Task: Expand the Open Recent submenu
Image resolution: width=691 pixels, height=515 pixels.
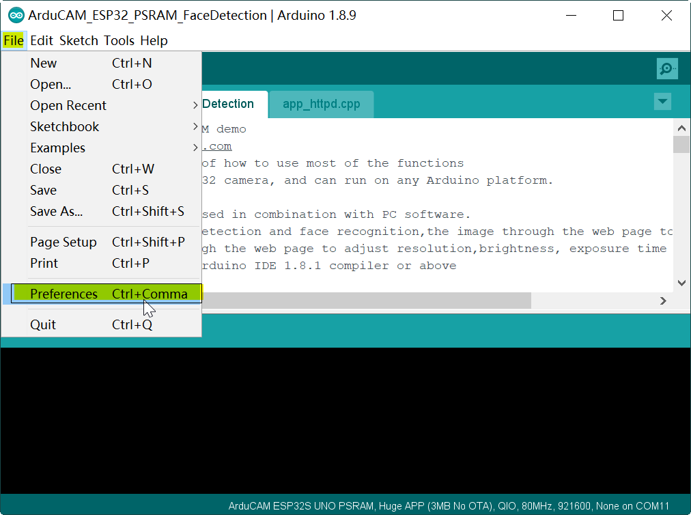Action: tap(101, 105)
